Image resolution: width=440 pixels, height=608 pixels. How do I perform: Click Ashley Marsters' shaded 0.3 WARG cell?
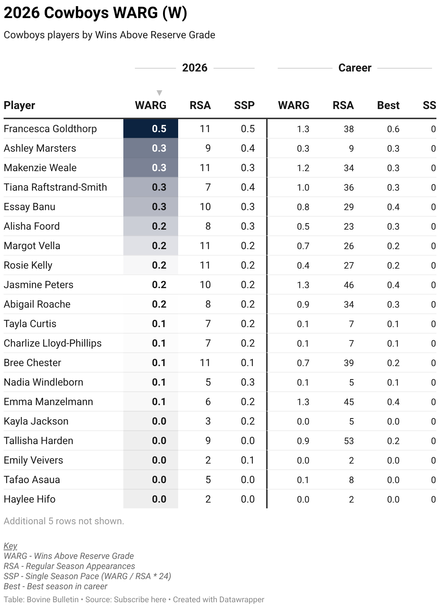pyautogui.click(x=151, y=148)
